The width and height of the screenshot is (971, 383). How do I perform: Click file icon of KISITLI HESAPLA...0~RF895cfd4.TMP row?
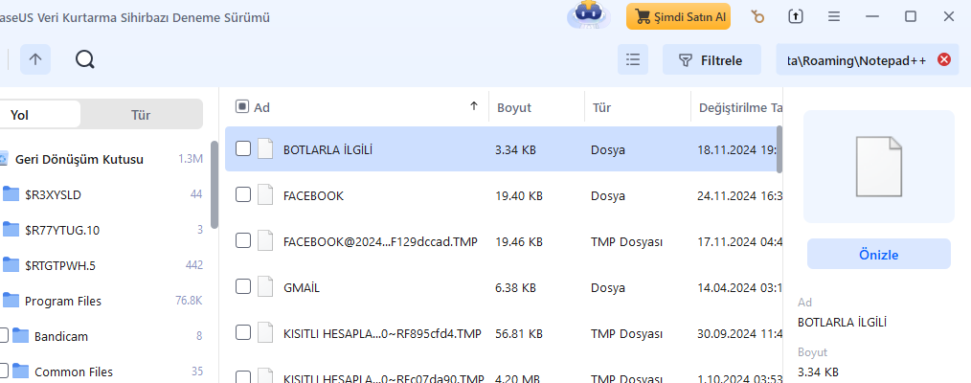coord(265,333)
